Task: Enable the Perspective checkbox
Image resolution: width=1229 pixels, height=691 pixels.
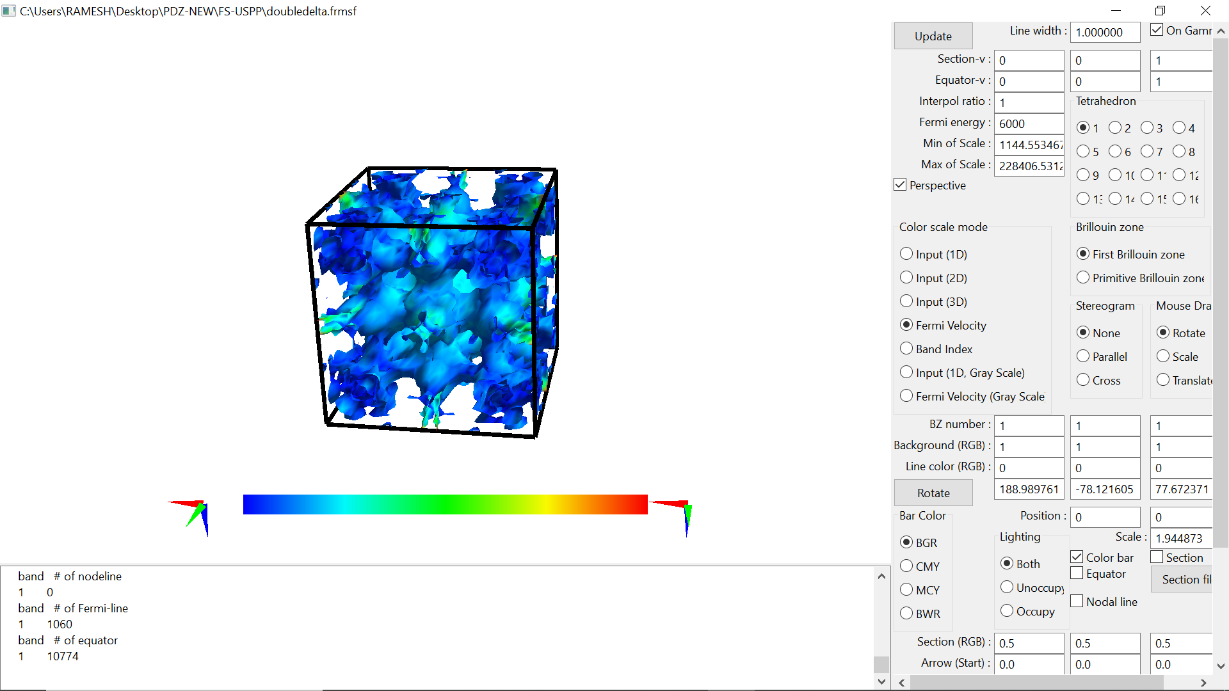Action: click(x=900, y=184)
